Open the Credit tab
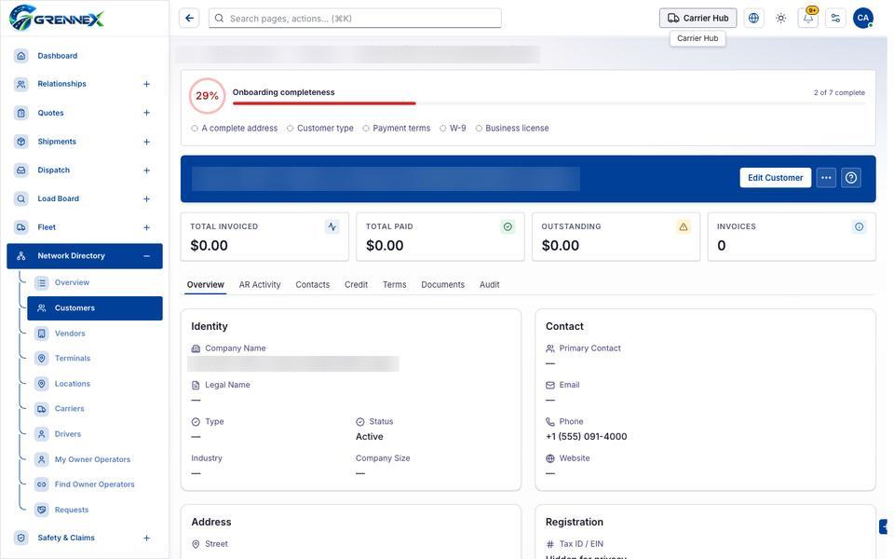The height and width of the screenshot is (559, 894). click(x=356, y=285)
